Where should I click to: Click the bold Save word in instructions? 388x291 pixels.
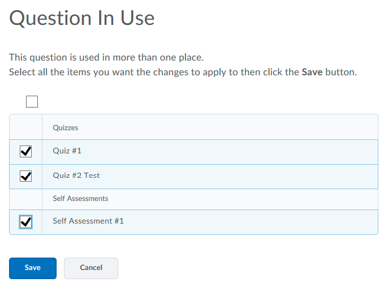click(x=312, y=72)
